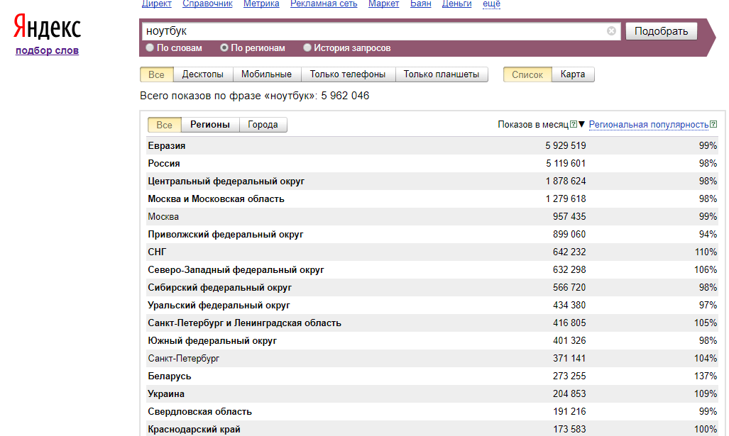The height and width of the screenshot is (436, 729).
Task: Filter by the 'Регионы' tab
Action: [x=210, y=125]
